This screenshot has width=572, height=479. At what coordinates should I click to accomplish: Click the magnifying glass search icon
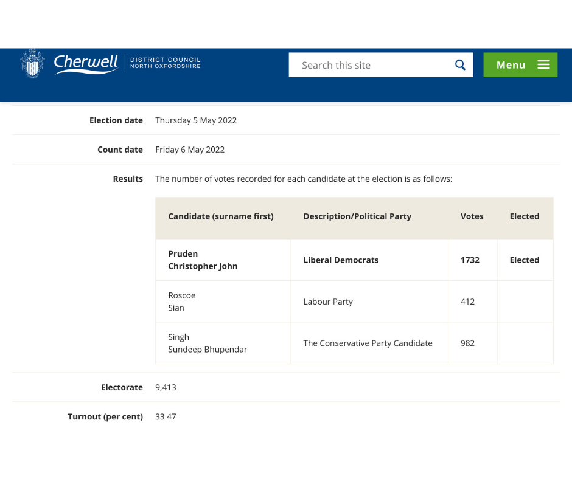pos(460,65)
